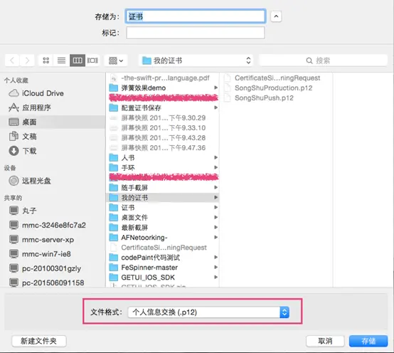Click the SongShuPush.p12 file
This screenshot has height=353, width=394.
(277, 98)
